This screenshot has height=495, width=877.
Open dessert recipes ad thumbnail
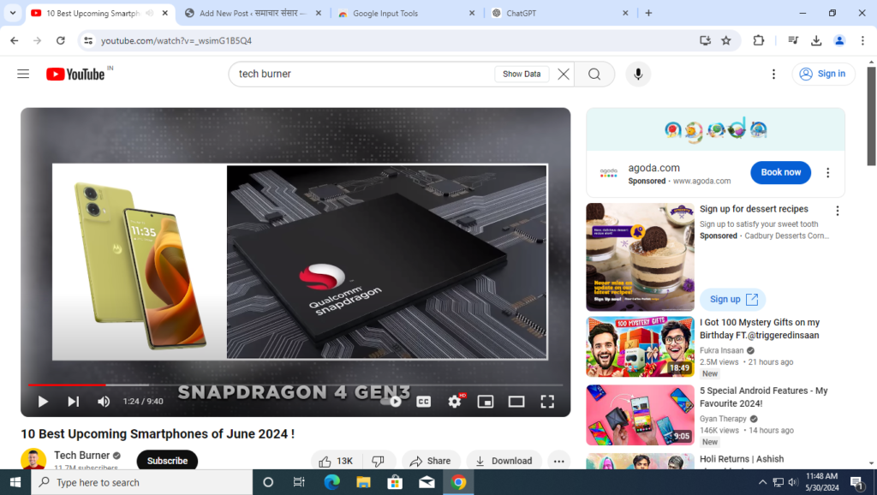coord(640,257)
